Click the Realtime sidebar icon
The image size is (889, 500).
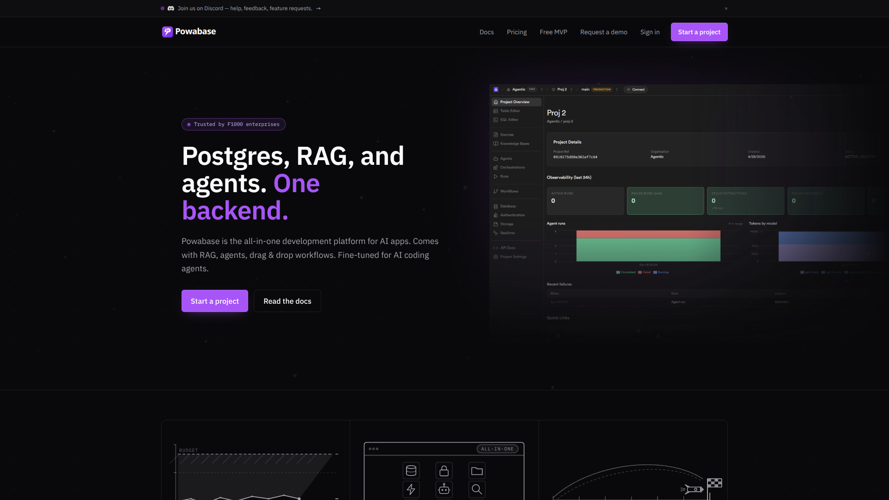[x=496, y=233]
